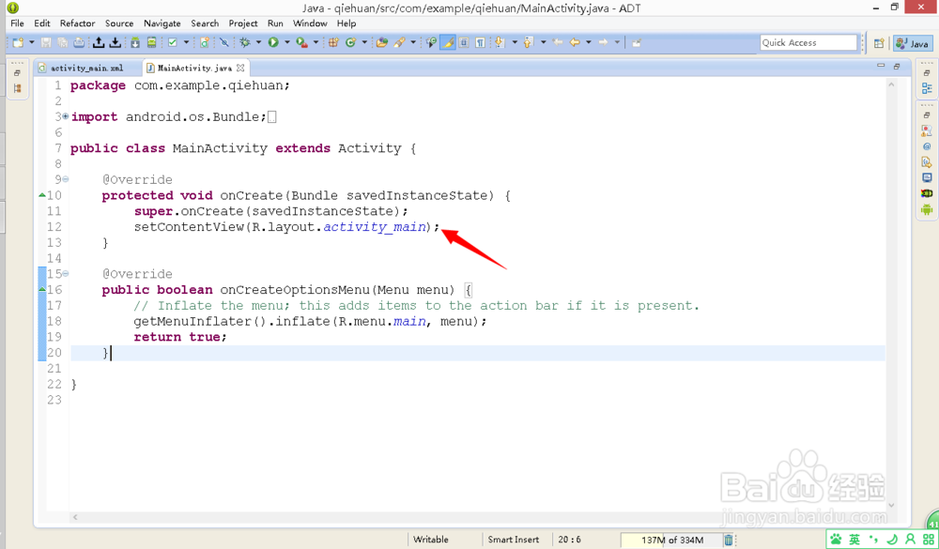939x549 pixels.
Task: Collapse the onCreate method fold at line 9
Action: point(66,179)
